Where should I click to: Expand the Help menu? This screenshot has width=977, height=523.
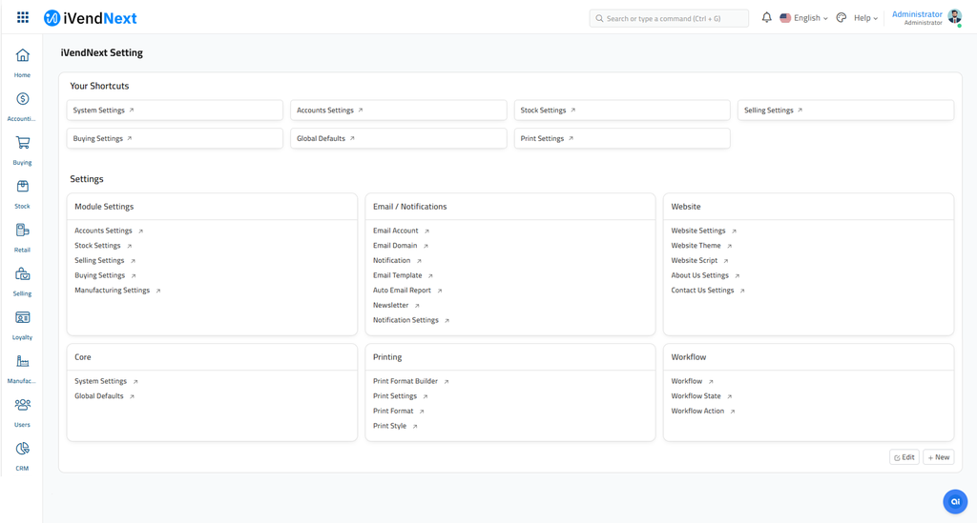[x=865, y=18]
